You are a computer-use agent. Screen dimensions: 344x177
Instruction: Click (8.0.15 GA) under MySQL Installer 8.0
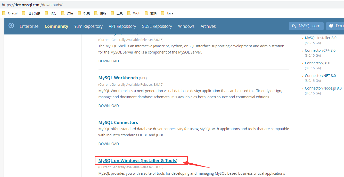tap(313, 43)
